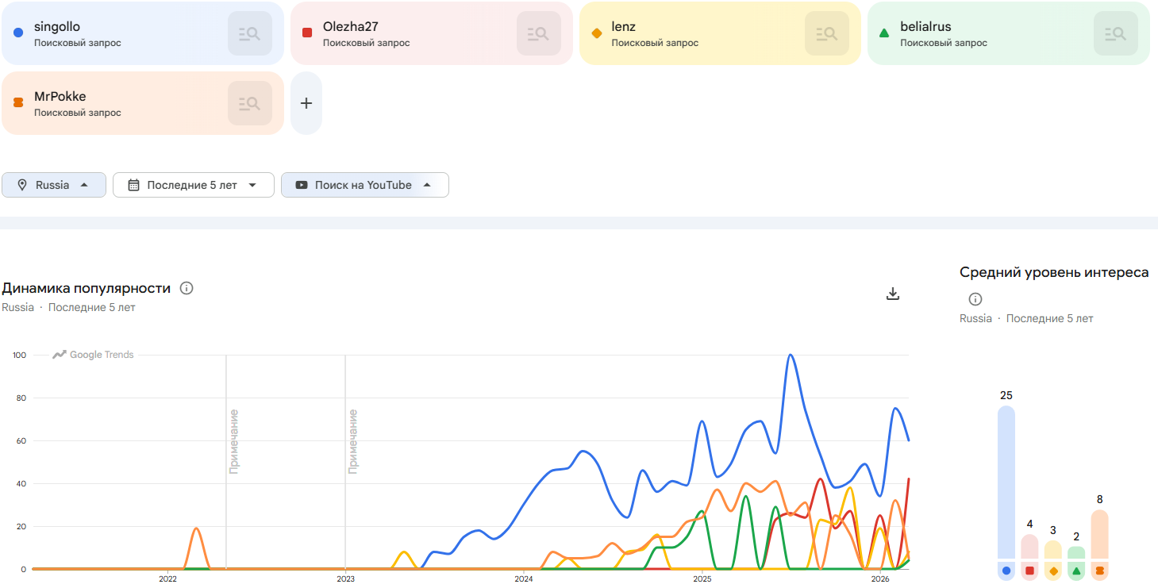Click info icon beside Динамика популярности

point(187,288)
